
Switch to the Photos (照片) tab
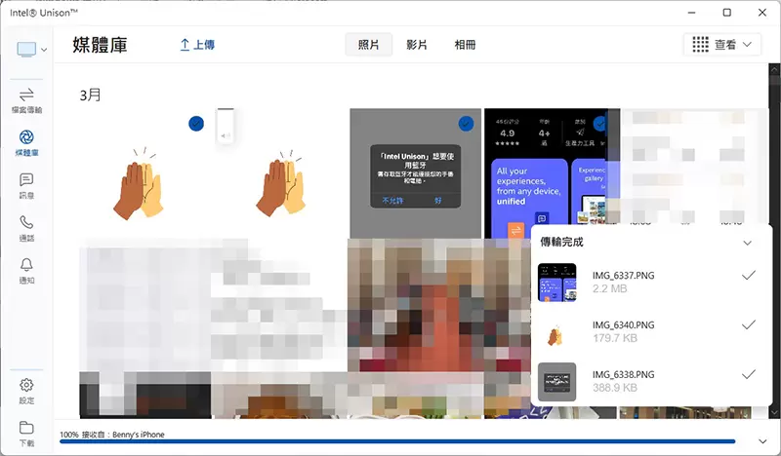coord(369,45)
